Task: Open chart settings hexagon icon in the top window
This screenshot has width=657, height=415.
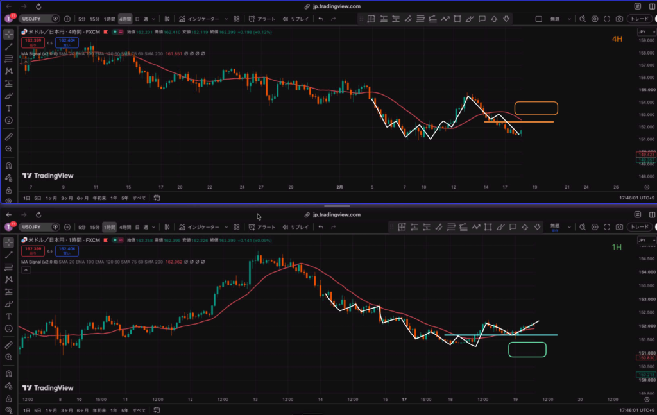Action: tap(595, 19)
